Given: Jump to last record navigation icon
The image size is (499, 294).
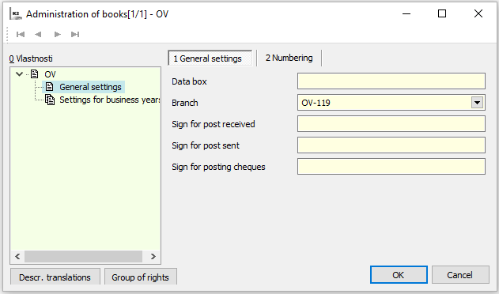Looking at the screenshot, I should pos(75,34).
